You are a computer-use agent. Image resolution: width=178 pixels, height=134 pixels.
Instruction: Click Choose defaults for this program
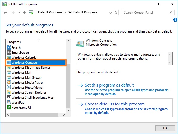[115, 104]
